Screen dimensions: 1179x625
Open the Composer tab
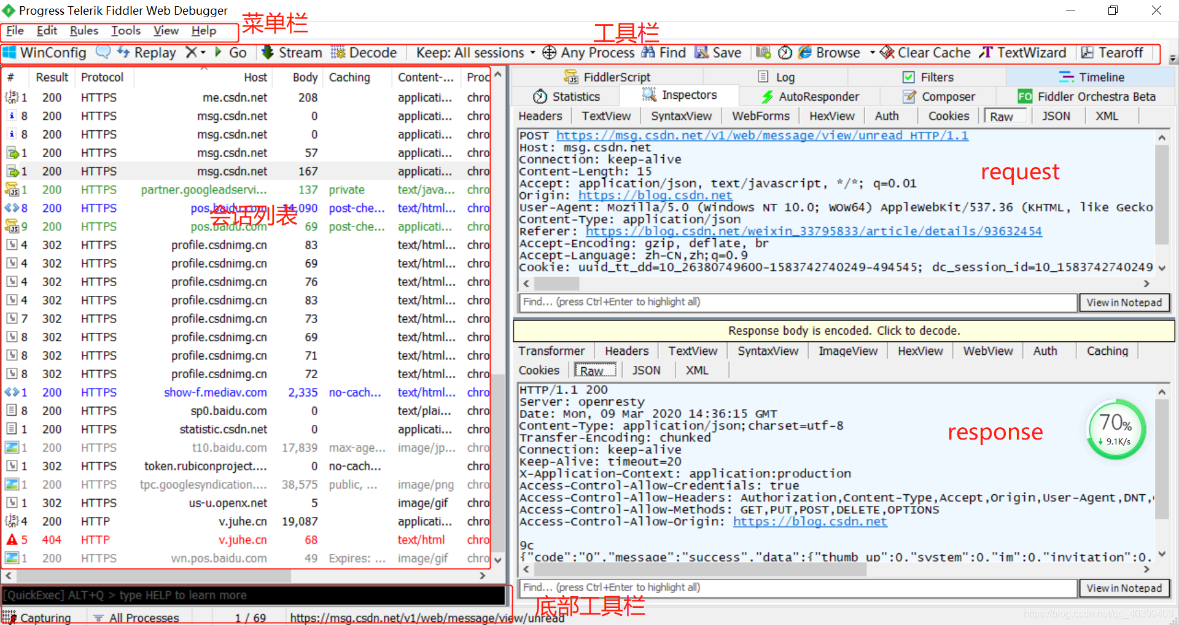click(x=938, y=96)
